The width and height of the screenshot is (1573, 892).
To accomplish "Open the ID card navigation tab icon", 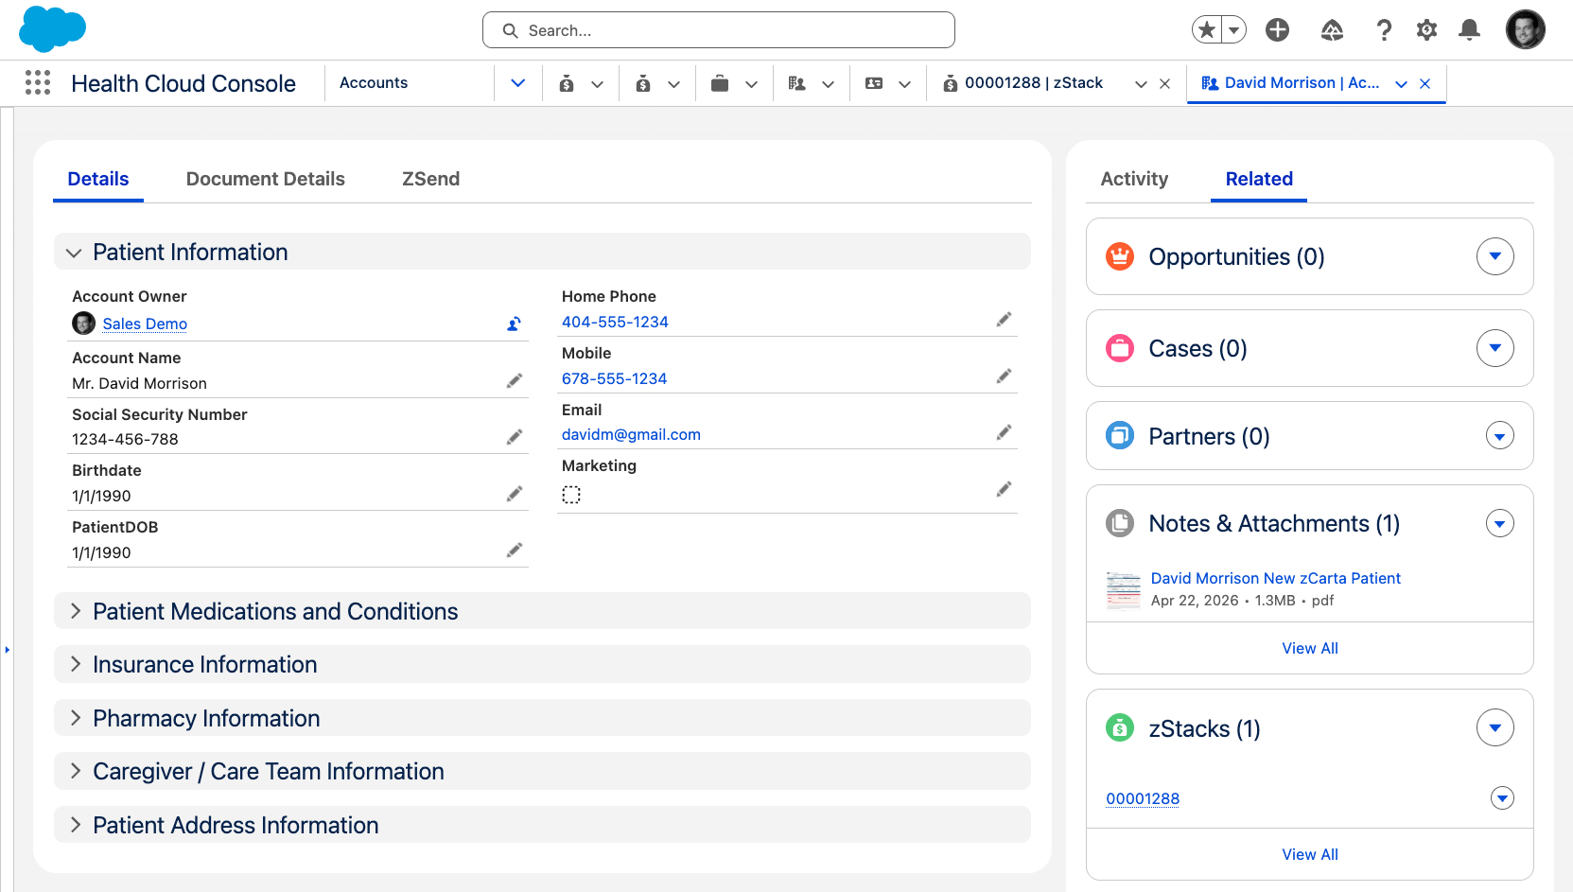I will pyautogui.click(x=874, y=83).
